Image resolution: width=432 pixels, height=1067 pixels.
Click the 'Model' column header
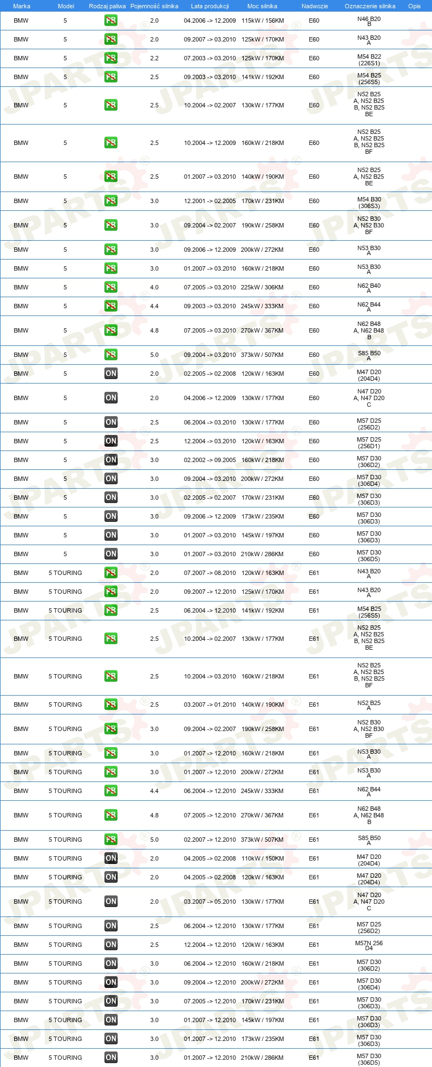pyautogui.click(x=66, y=6)
